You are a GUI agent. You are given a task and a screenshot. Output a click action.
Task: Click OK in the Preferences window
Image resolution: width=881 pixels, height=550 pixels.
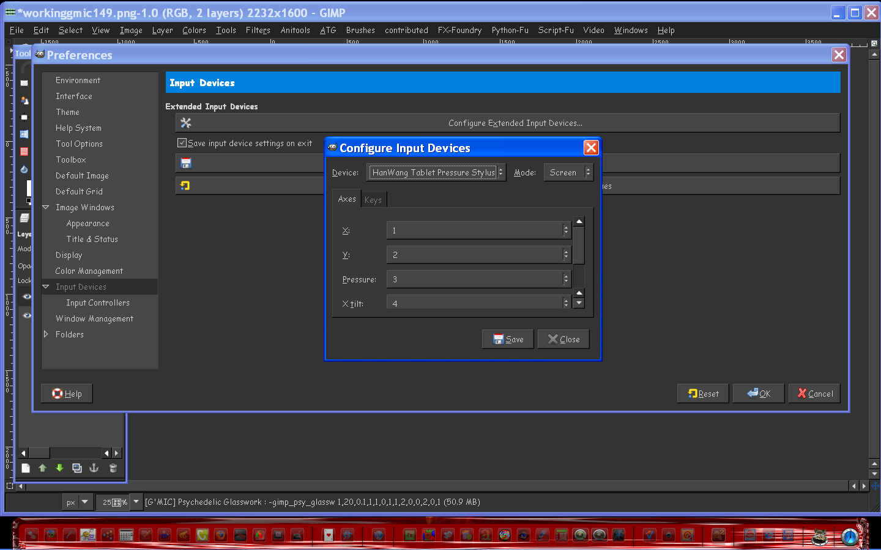click(x=759, y=394)
